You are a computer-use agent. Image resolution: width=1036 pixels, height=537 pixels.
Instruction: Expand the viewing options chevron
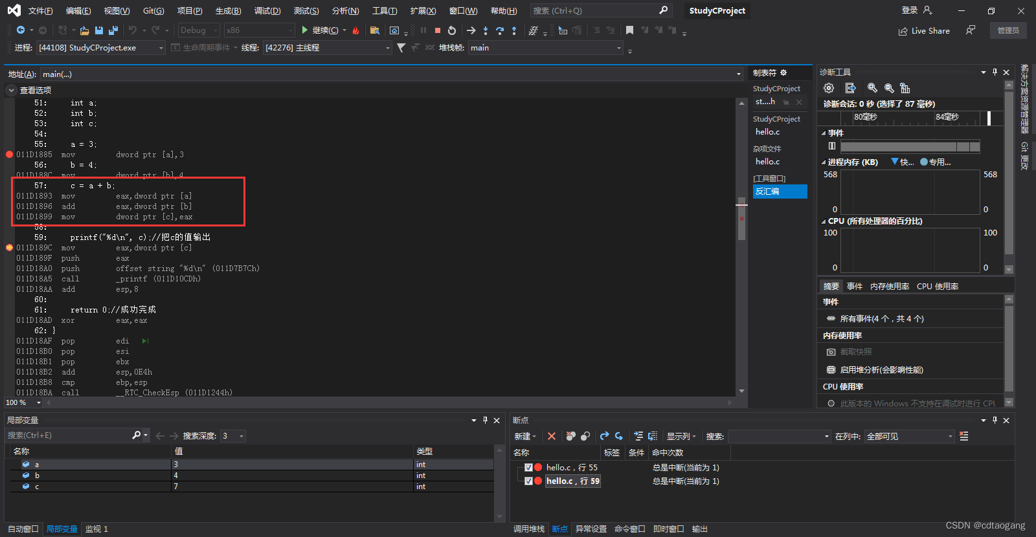[11, 91]
